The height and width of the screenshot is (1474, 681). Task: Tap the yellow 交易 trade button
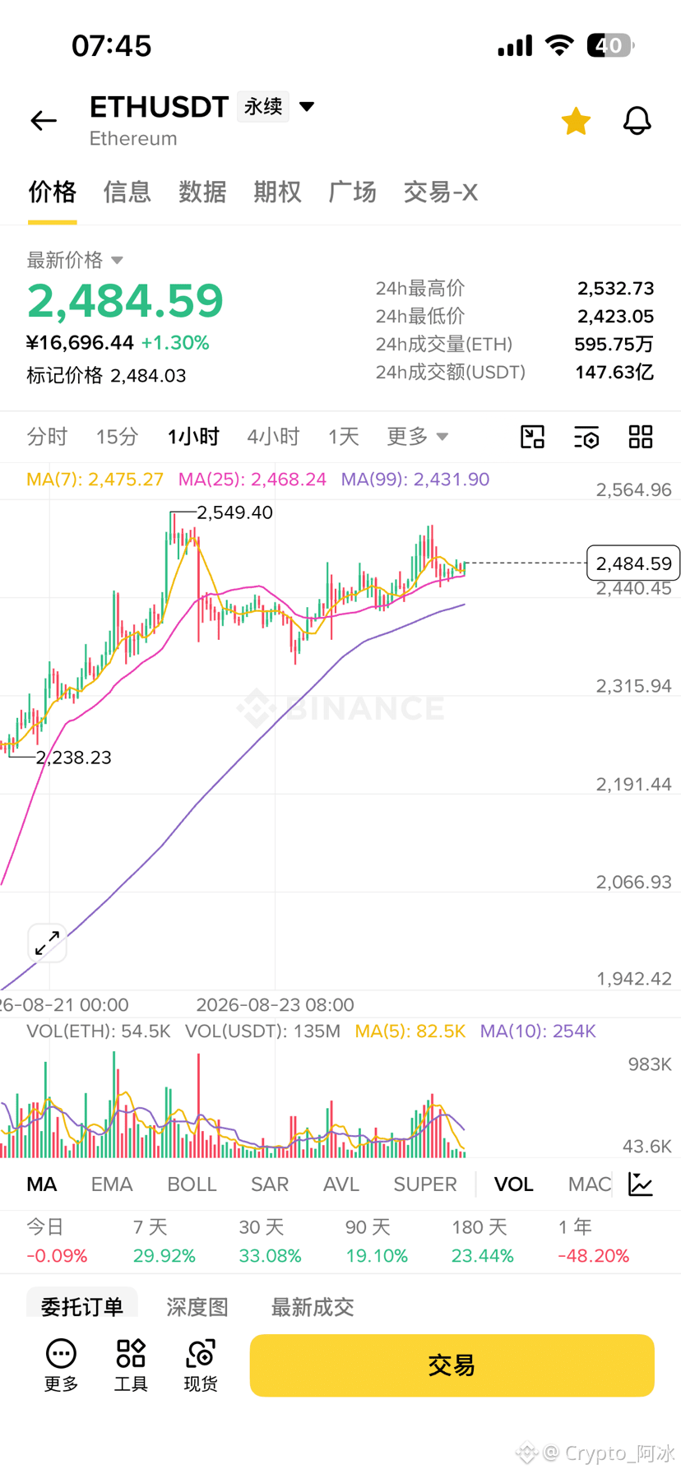pyautogui.click(x=452, y=1365)
